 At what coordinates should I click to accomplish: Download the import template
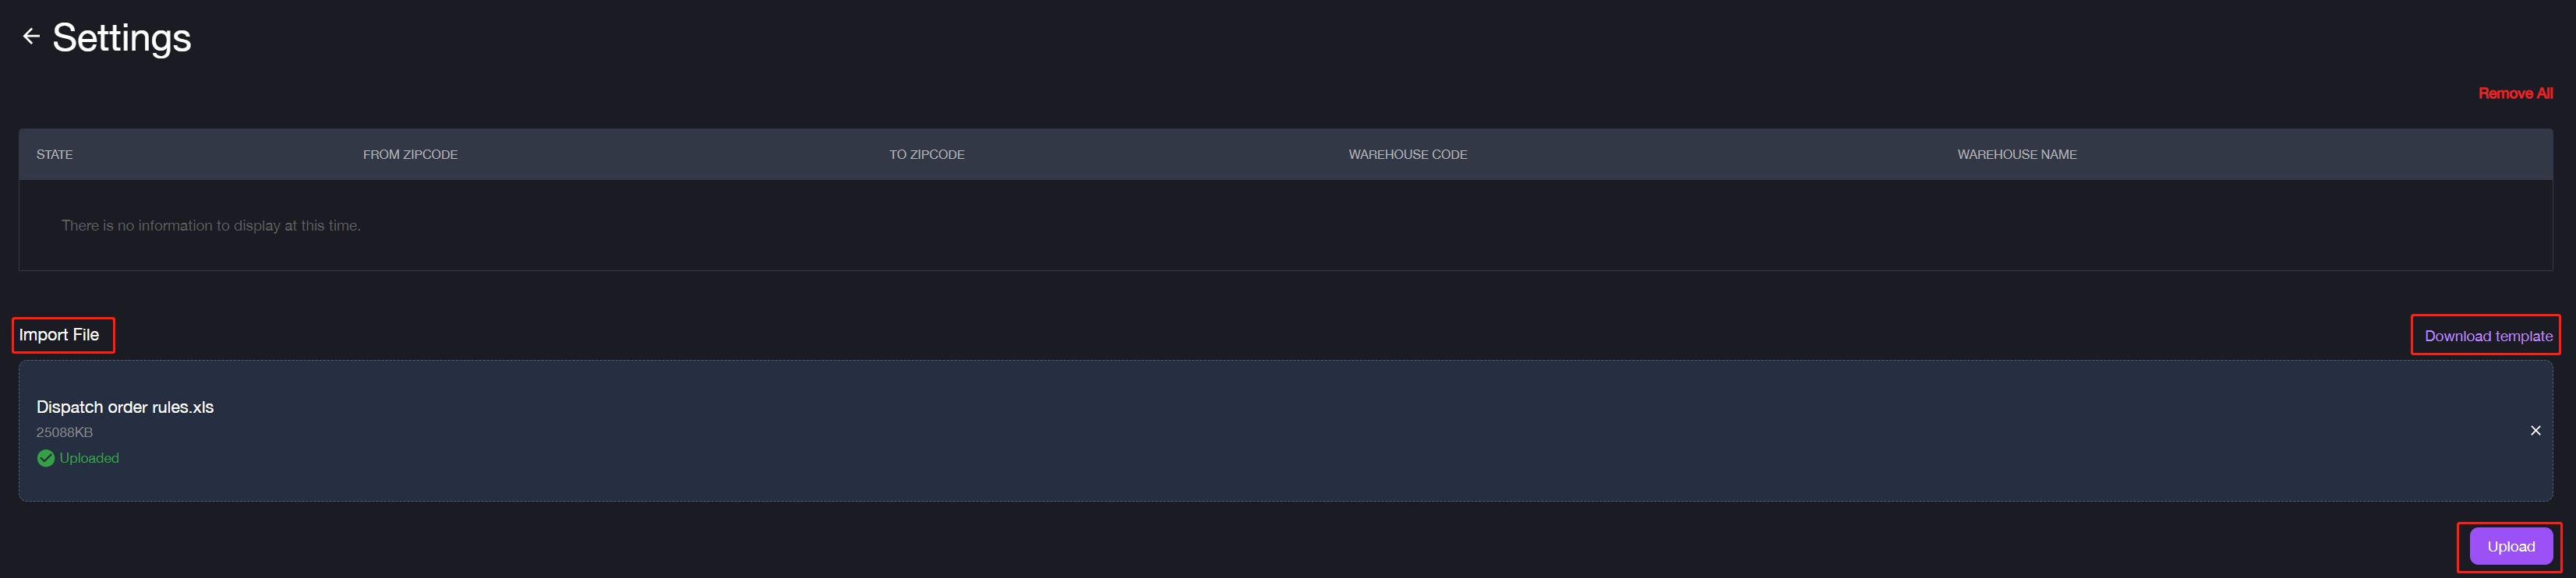[2487, 336]
